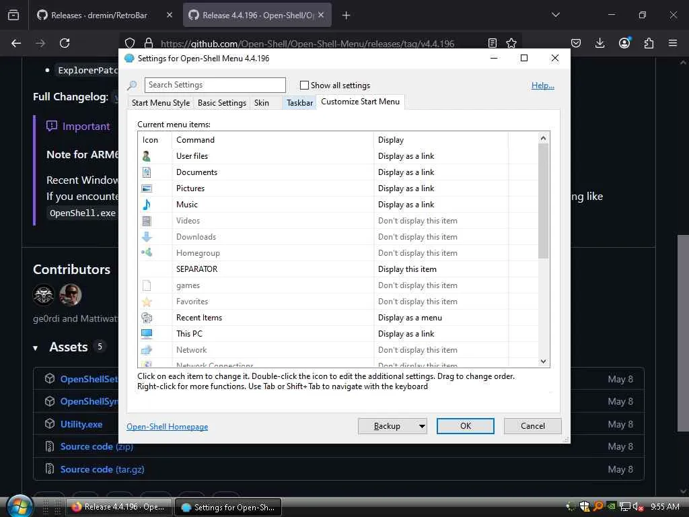Screen dimensions: 689x517
Task: Click the Pocket save icon
Action: point(576,43)
